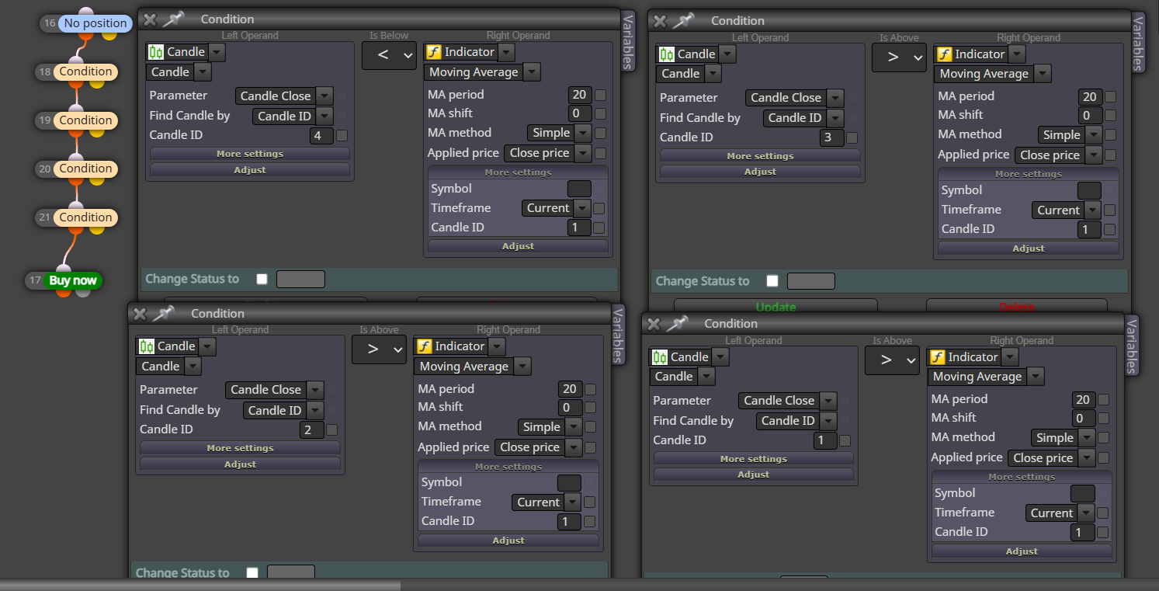
Task: Click left operand Adjust button, top-right panel
Action: [x=760, y=172]
